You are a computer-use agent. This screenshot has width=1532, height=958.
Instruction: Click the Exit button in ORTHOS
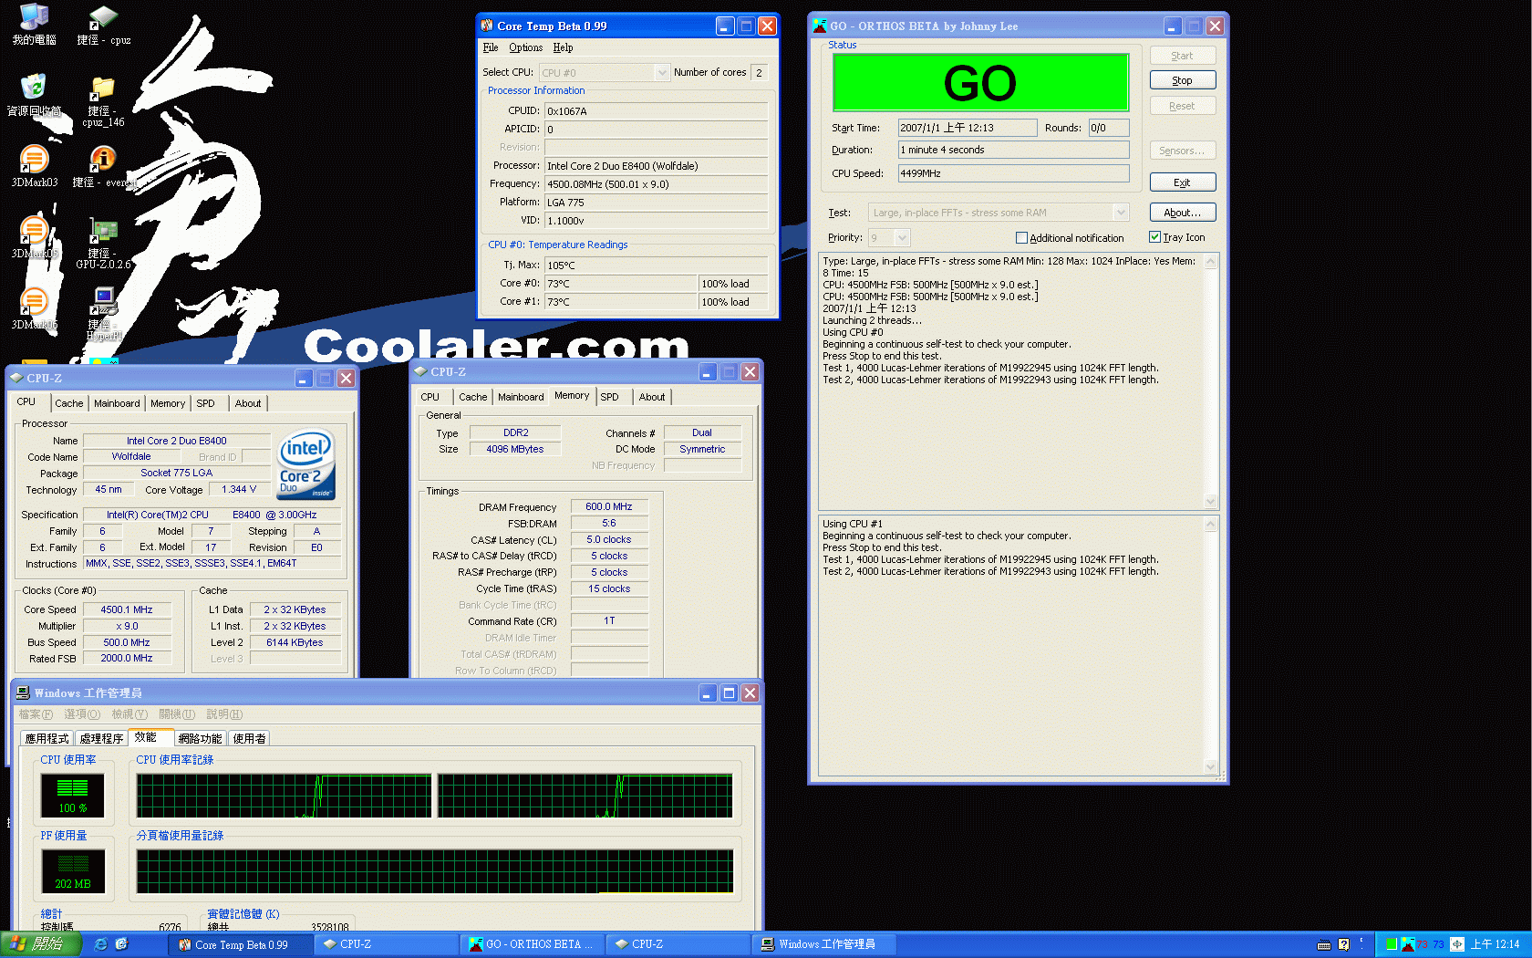click(x=1182, y=182)
